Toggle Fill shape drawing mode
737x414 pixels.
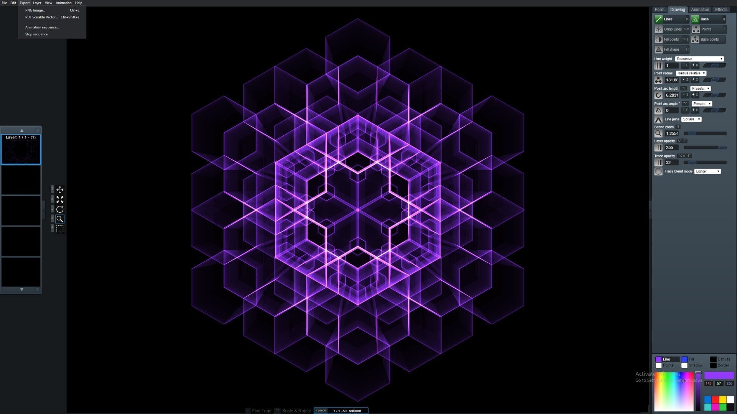pos(672,49)
